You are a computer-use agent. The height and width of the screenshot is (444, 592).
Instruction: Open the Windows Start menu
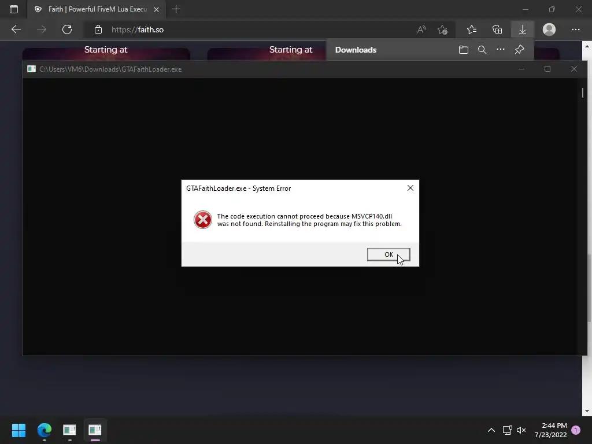(18, 430)
